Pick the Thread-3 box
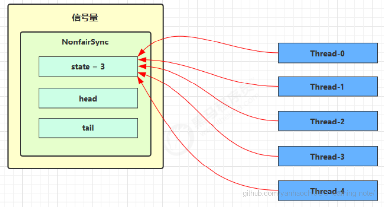 pos(327,157)
